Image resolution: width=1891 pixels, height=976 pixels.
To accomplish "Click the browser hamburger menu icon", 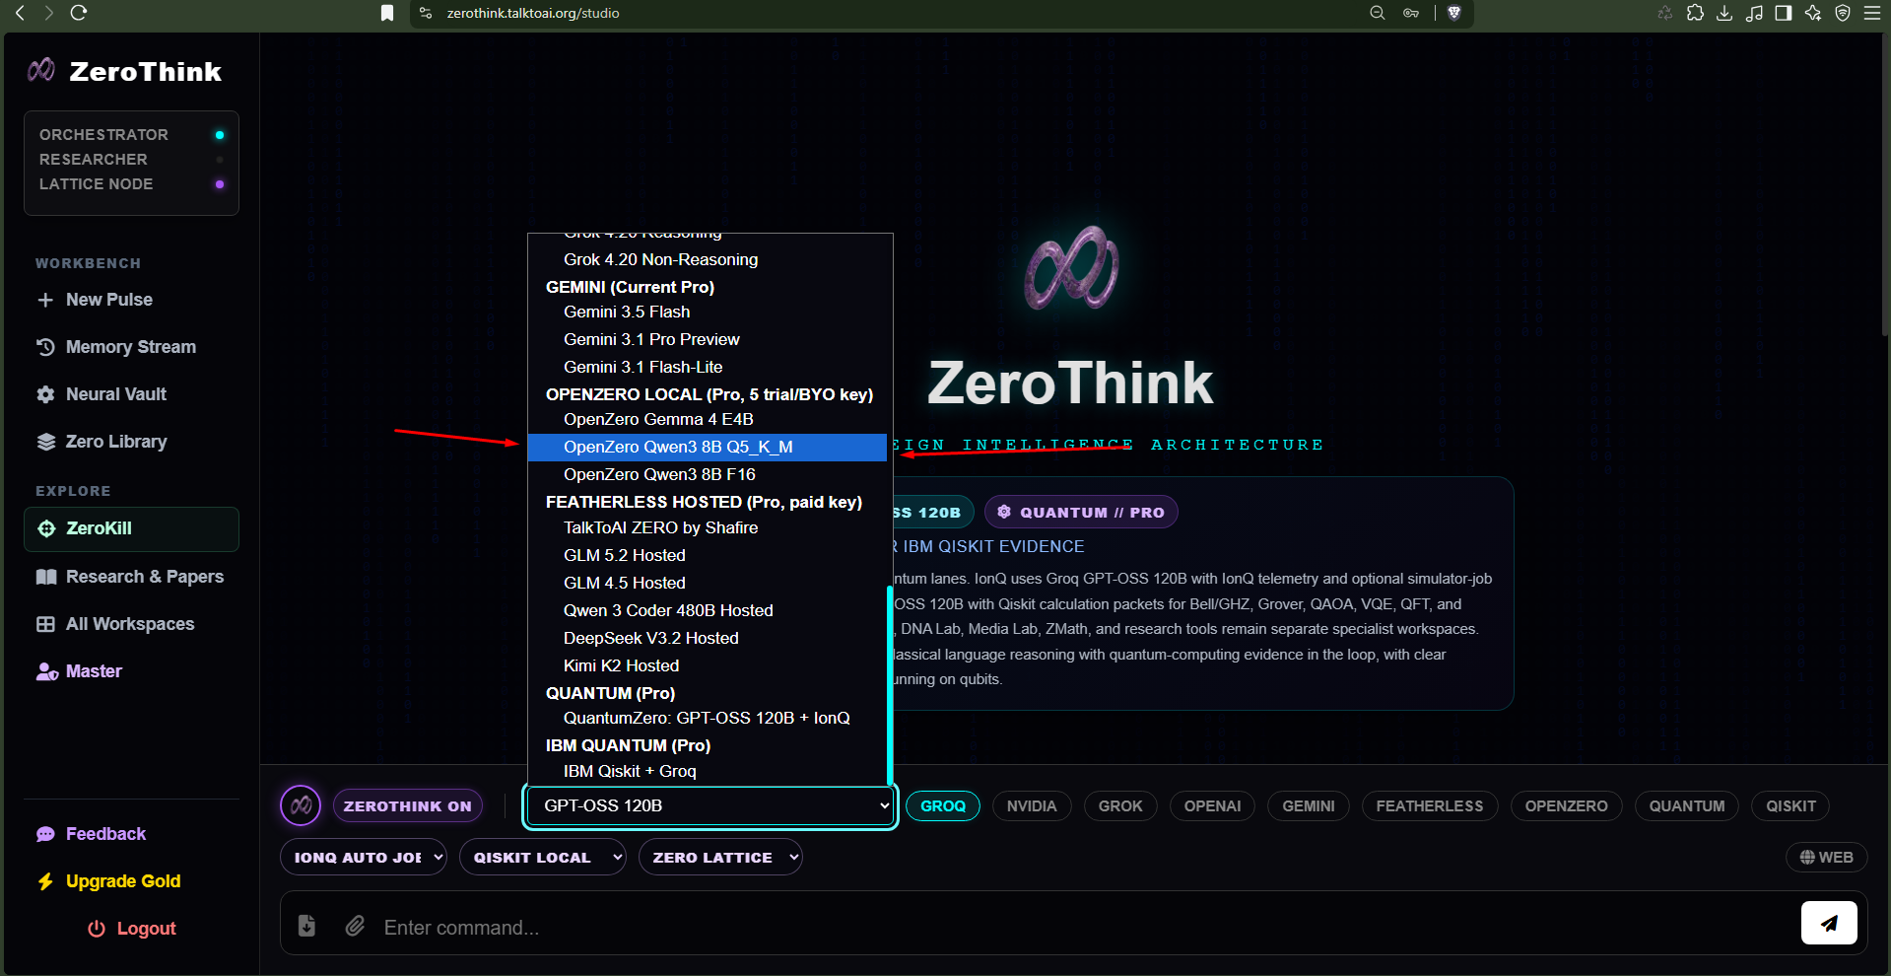I will point(1872,13).
